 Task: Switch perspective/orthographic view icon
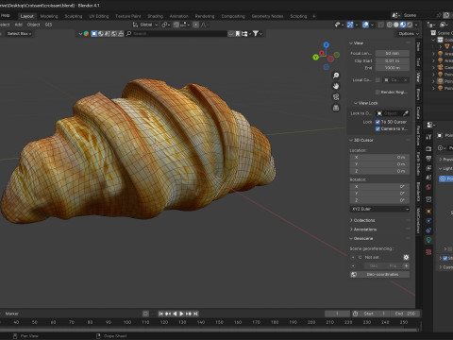point(336,108)
